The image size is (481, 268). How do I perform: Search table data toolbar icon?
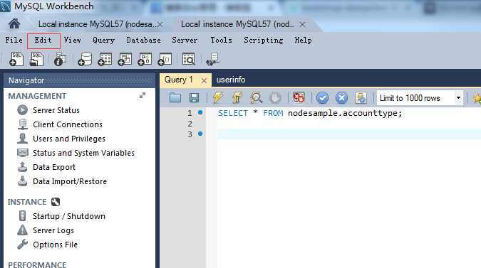[x=188, y=59]
